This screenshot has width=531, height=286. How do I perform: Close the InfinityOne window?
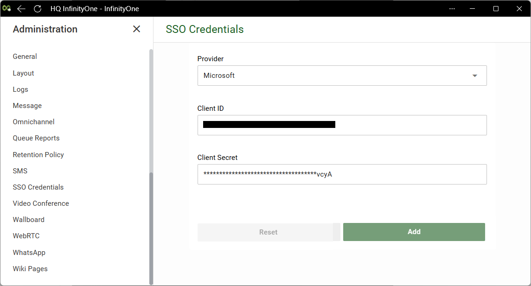click(x=519, y=9)
